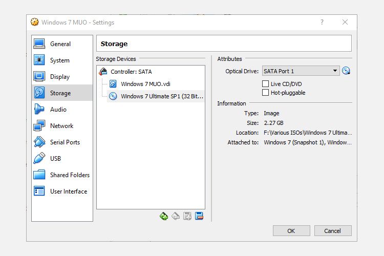Click the Serial Ports plug icon
The height and width of the screenshot is (256, 384).
(39, 142)
